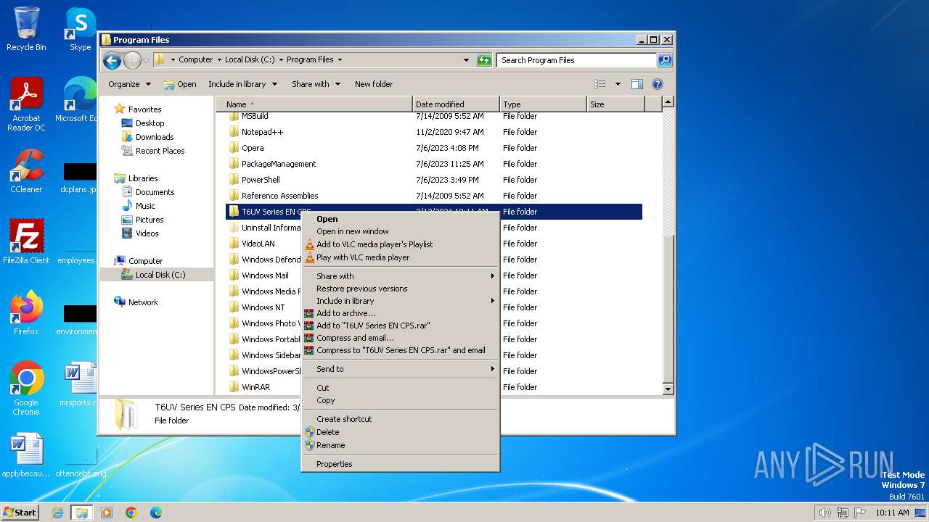
Task: Click the Start button
Action: click(20, 513)
